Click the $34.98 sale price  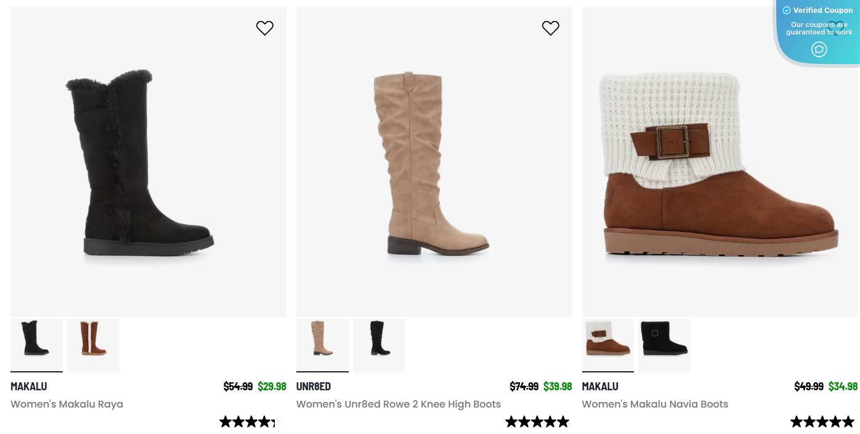click(843, 386)
